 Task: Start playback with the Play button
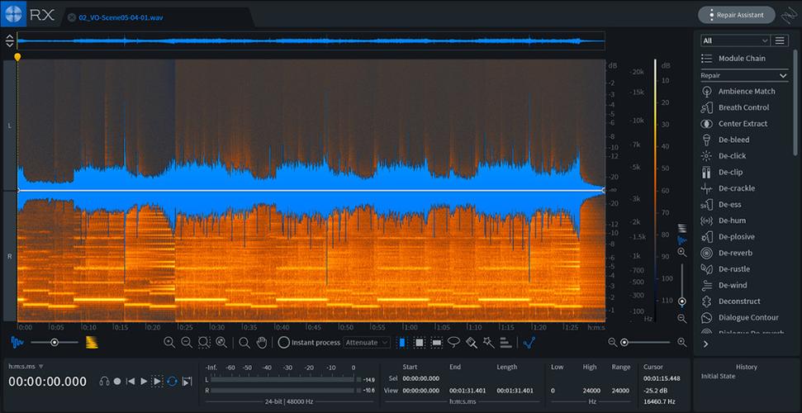click(x=144, y=382)
